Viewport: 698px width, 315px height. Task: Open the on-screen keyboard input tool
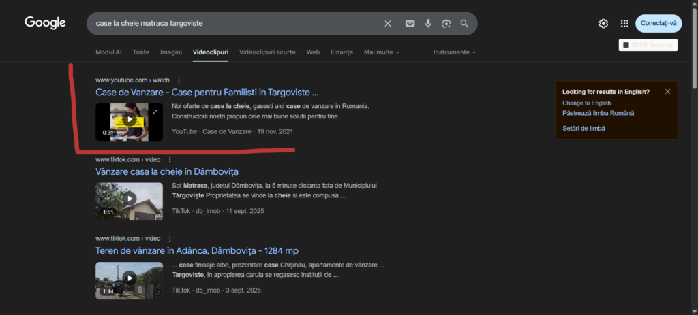pos(410,24)
